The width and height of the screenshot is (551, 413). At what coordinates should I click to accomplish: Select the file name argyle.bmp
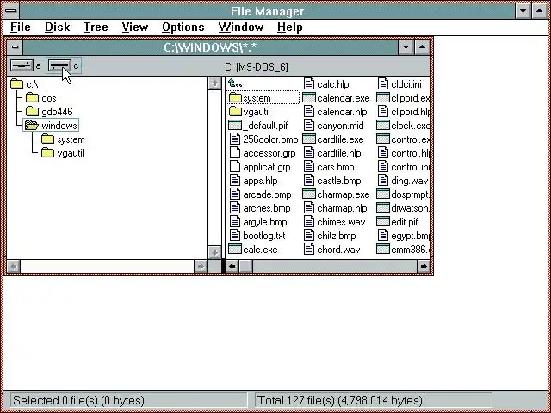coord(265,222)
